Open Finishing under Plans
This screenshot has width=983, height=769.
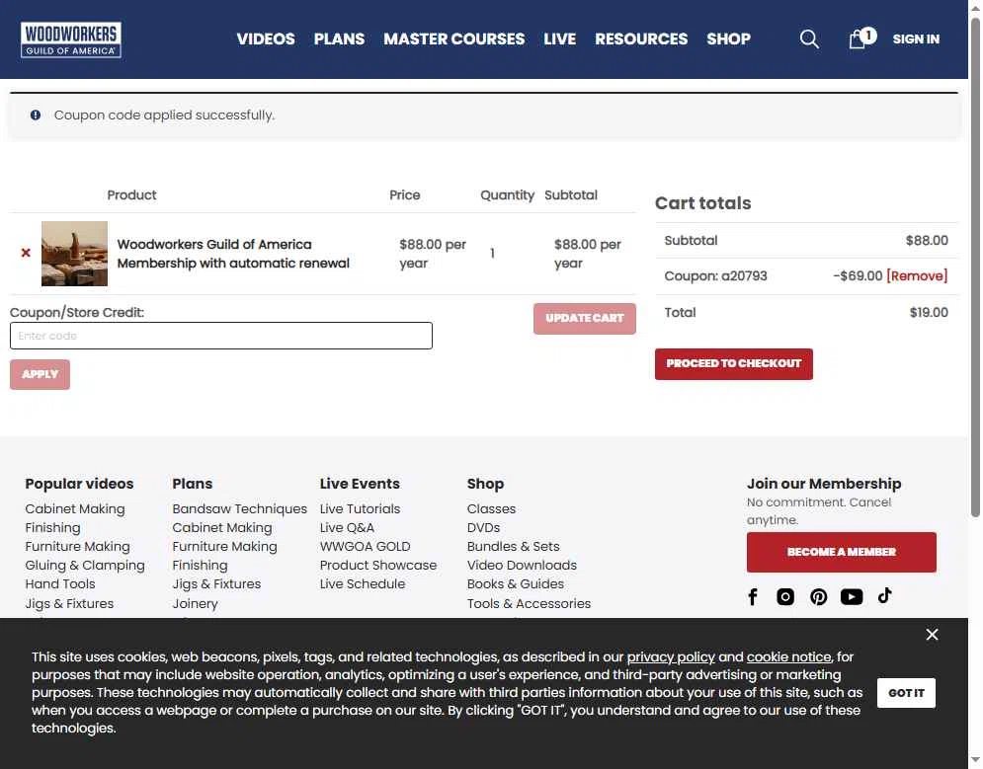pyautogui.click(x=200, y=565)
